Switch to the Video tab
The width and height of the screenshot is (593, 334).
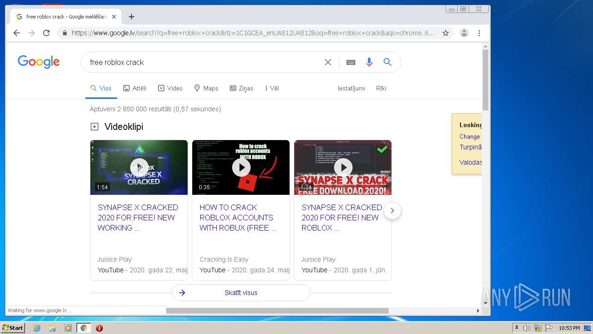[170, 88]
